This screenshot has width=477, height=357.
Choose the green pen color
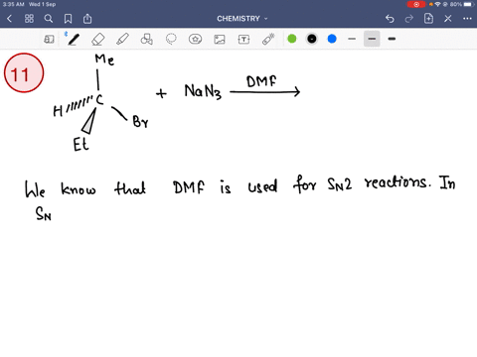(292, 39)
